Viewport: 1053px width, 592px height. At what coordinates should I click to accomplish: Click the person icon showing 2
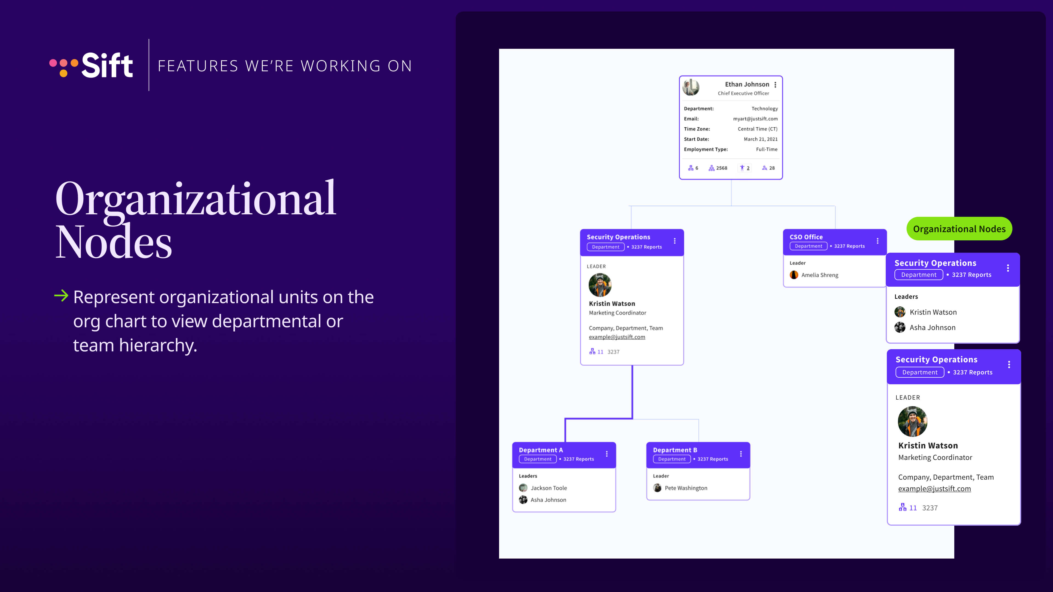click(742, 168)
